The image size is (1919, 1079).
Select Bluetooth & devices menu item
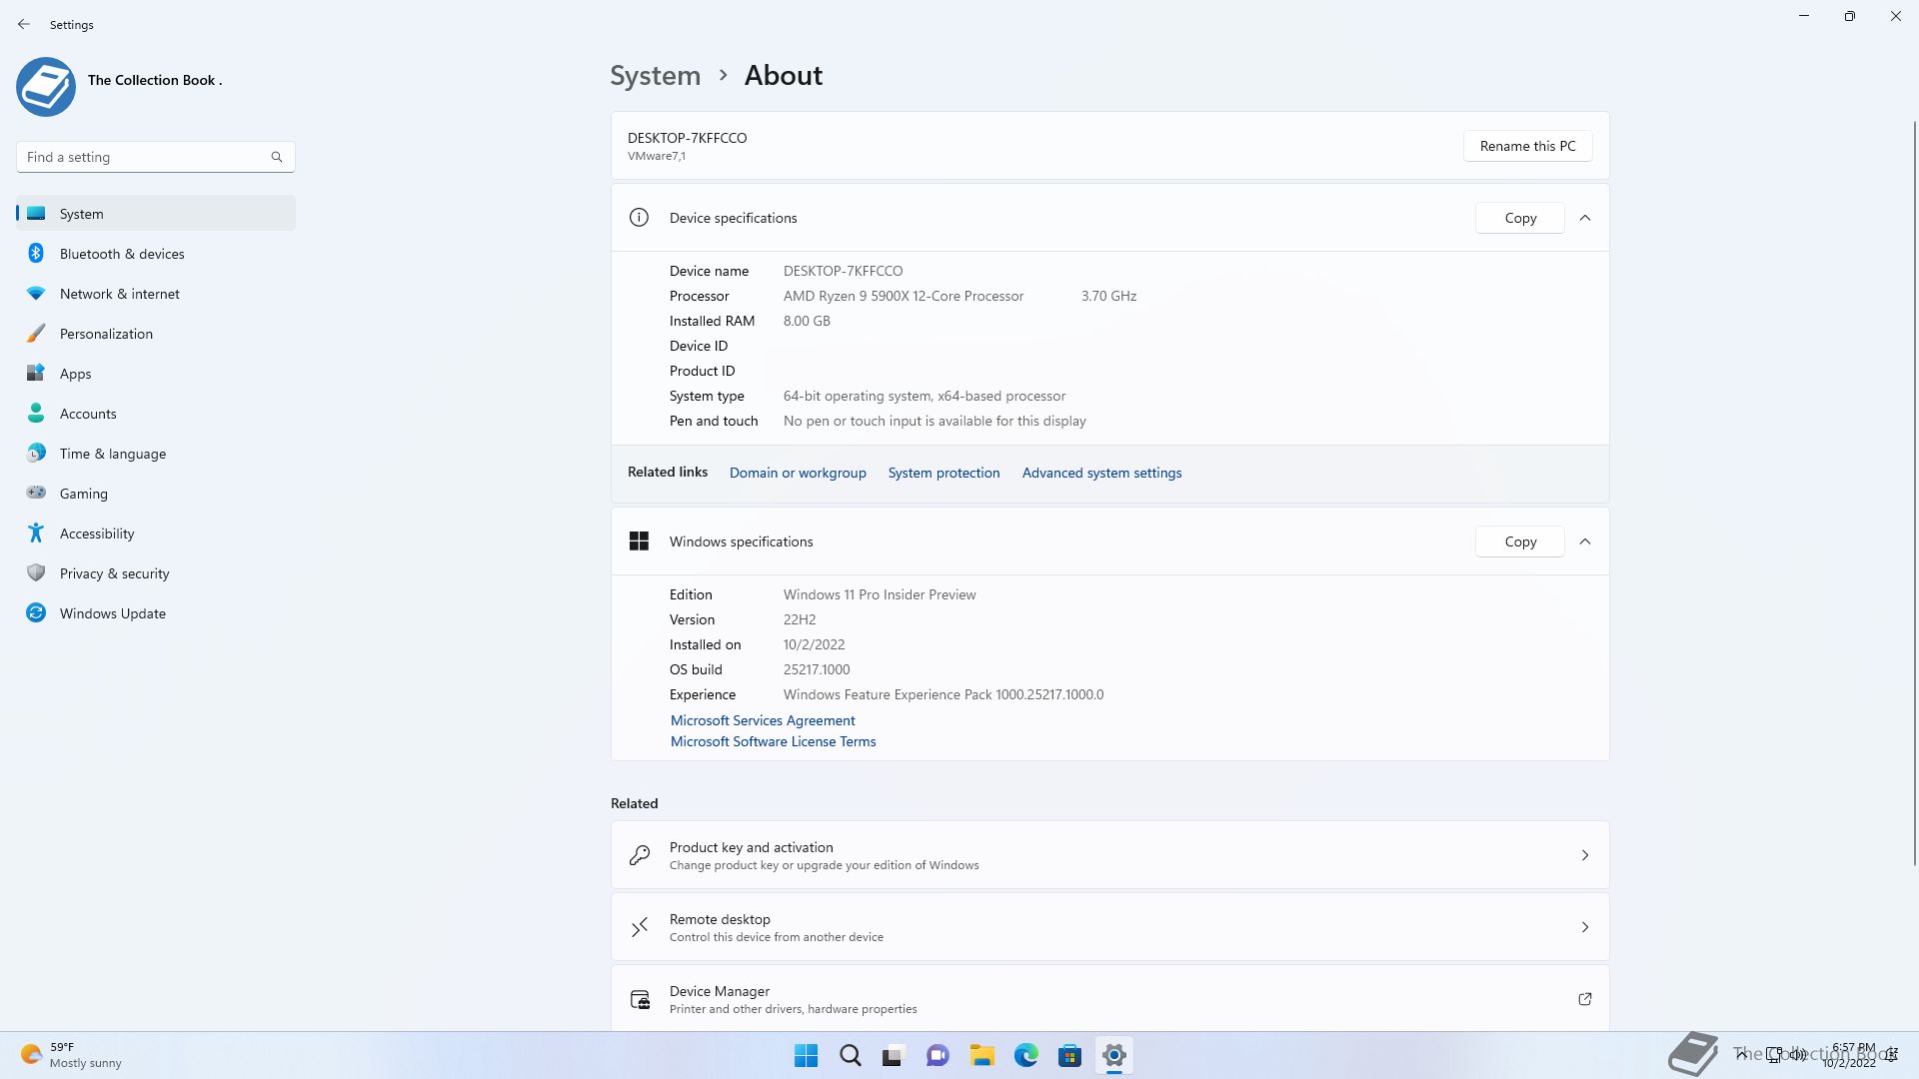click(x=156, y=254)
